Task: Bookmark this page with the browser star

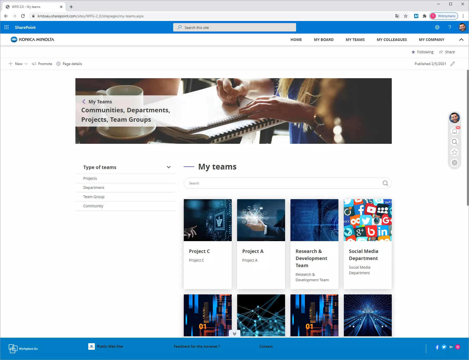Action: tap(406, 16)
